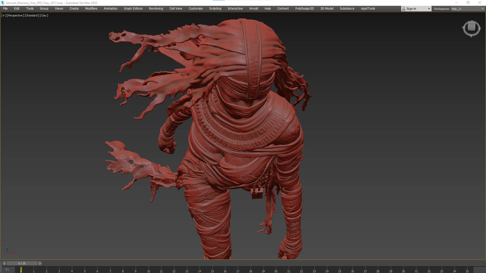
Task: Open the Edit menu
Action: [17, 9]
